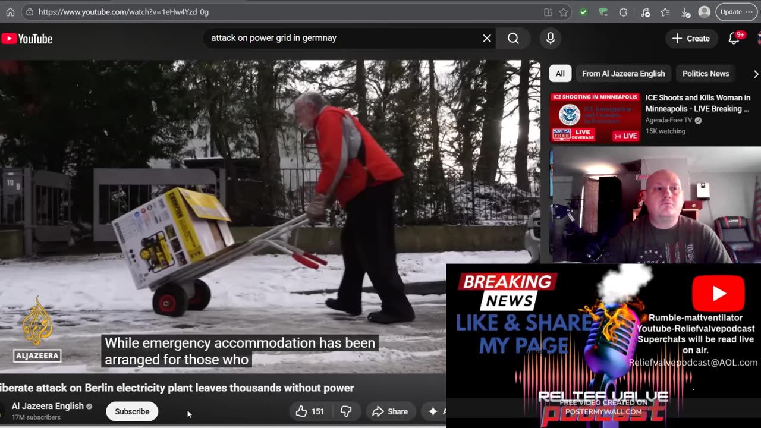Filter by Politics News chip
The image size is (761, 428).
coord(706,74)
